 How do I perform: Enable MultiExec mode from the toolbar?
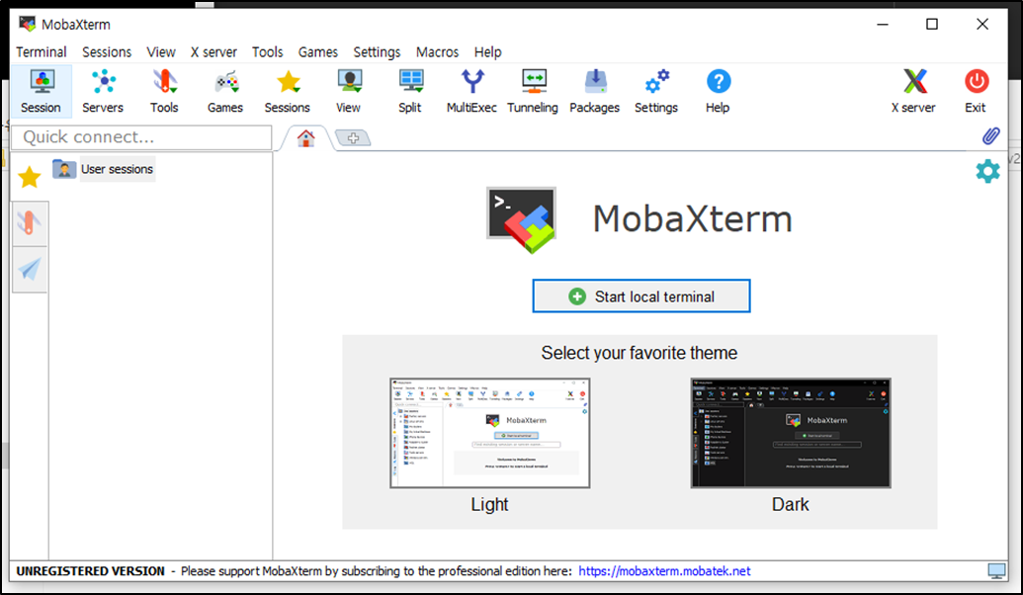click(471, 91)
